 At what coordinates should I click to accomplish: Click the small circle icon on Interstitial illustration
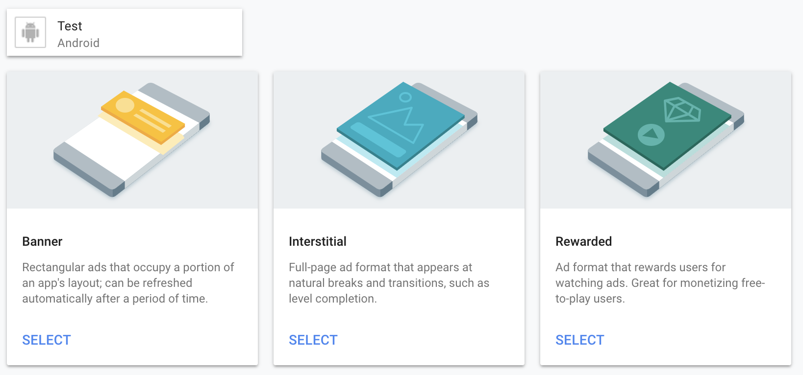pos(405,97)
